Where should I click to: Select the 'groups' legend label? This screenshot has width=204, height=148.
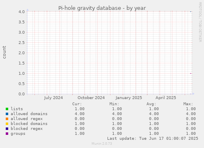pos(18,134)
